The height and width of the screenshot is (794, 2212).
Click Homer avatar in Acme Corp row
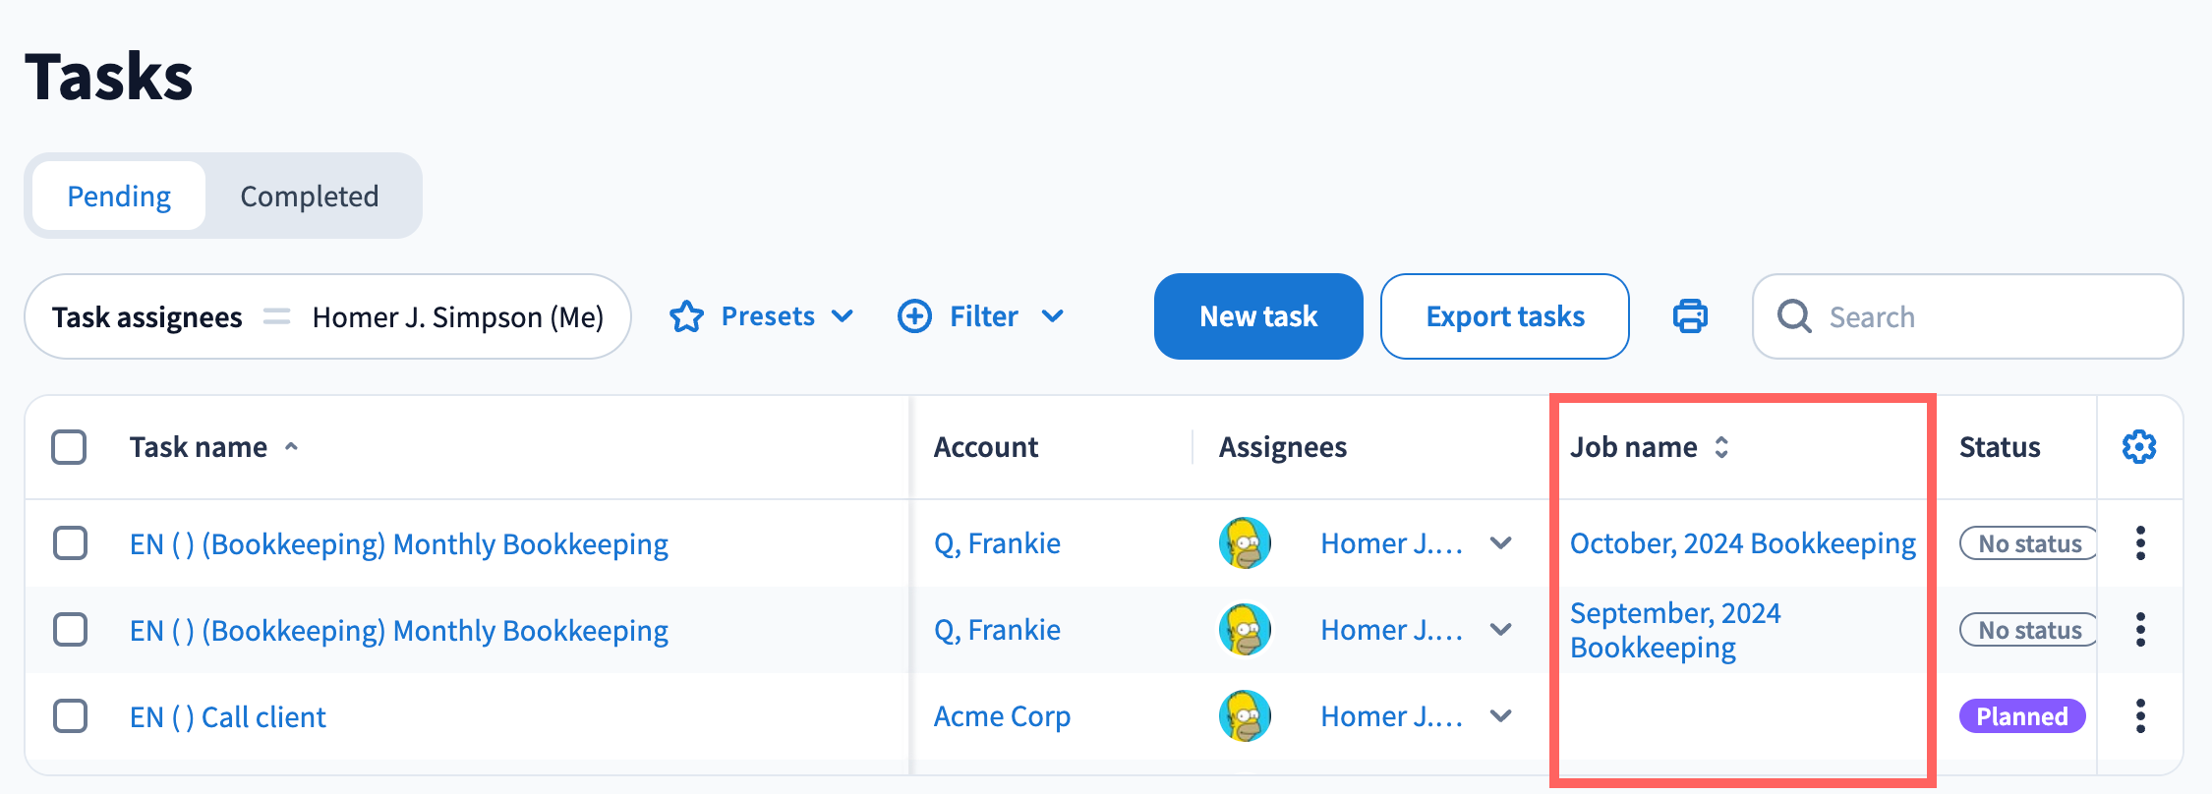point(1245,716)
